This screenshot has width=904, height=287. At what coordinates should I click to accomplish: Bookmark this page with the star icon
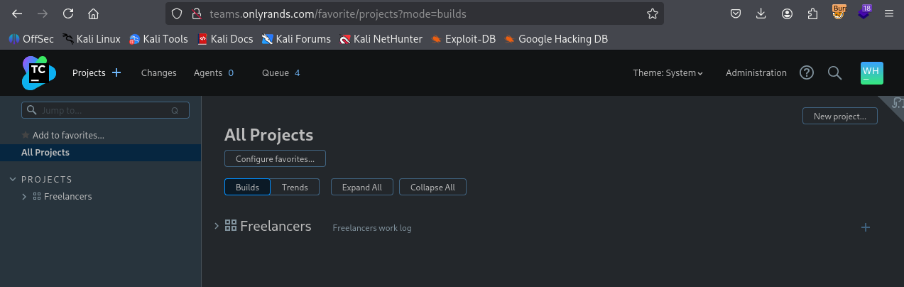pyautogui.click(x=652, y=13)
